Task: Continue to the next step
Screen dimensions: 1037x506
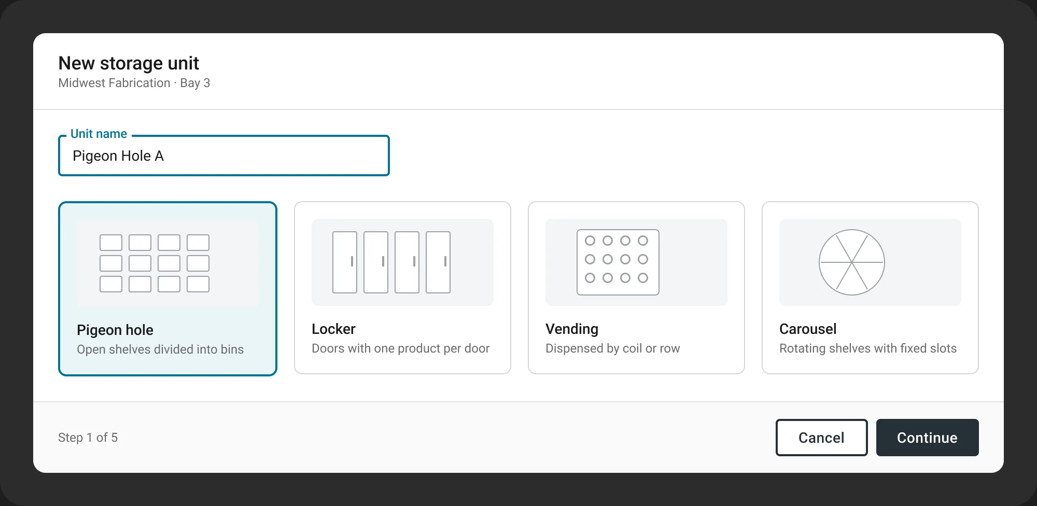Action: point(927,438)
